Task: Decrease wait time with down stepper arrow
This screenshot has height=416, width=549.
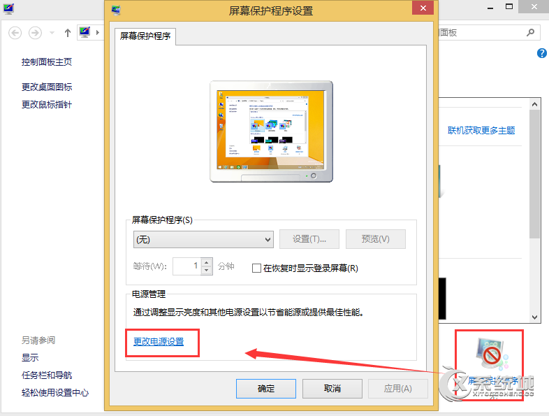Action: tap(207, 271)
